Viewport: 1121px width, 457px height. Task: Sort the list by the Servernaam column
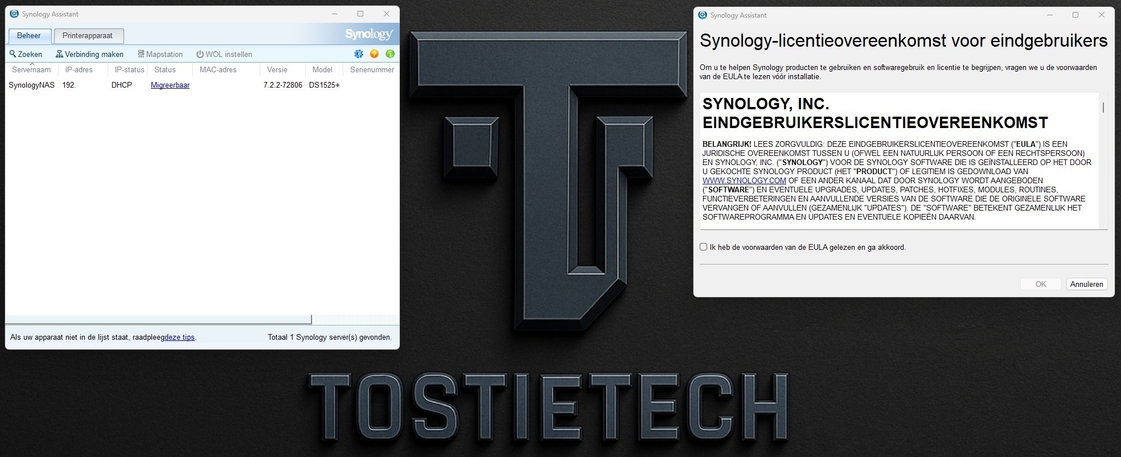(31, 69)
